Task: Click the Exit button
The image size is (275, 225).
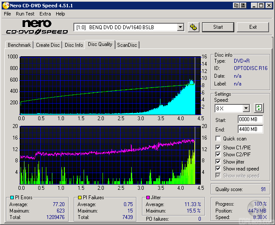Action: click(x=253, y=27)
